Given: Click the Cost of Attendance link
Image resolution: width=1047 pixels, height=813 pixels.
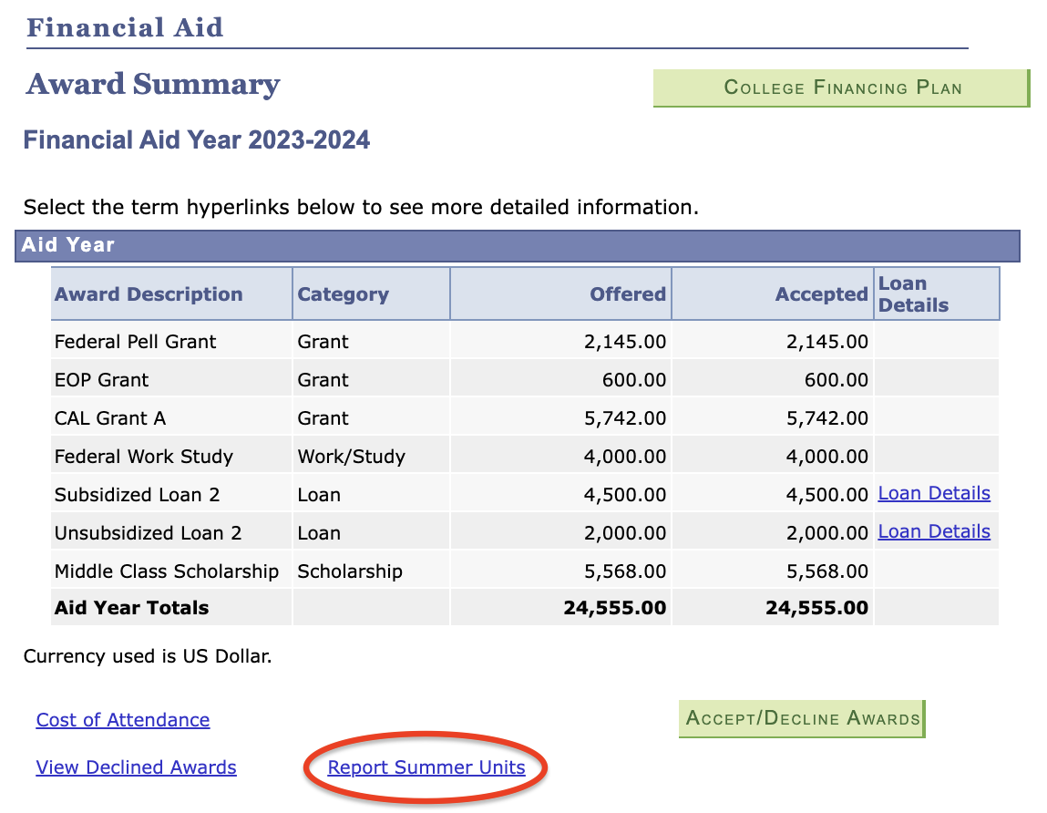Looking at the screenshot, I should [122, 719].
